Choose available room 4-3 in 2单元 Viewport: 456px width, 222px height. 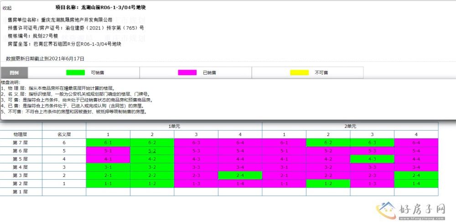(x=372, y=159)
